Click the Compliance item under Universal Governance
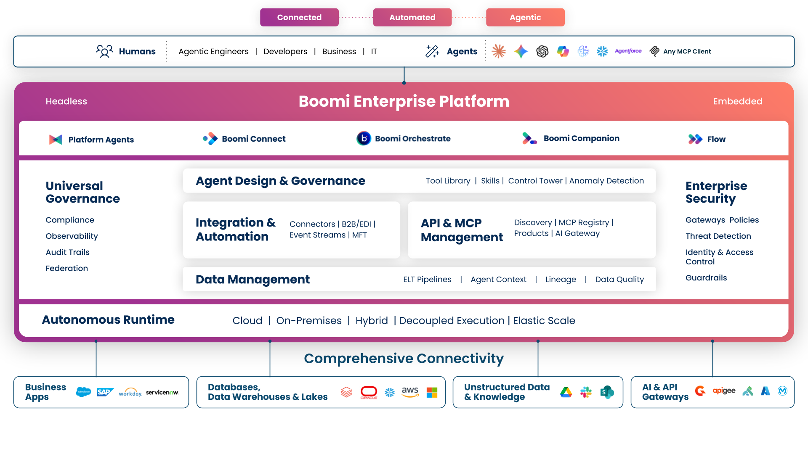 tap(70, 220)
